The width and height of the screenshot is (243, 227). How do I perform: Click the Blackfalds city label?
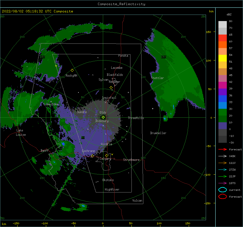click(115, 75)
